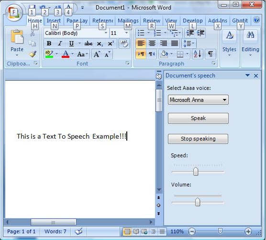Click the Zoom Out minus button

pyautogui.click(x=192, y=231)
